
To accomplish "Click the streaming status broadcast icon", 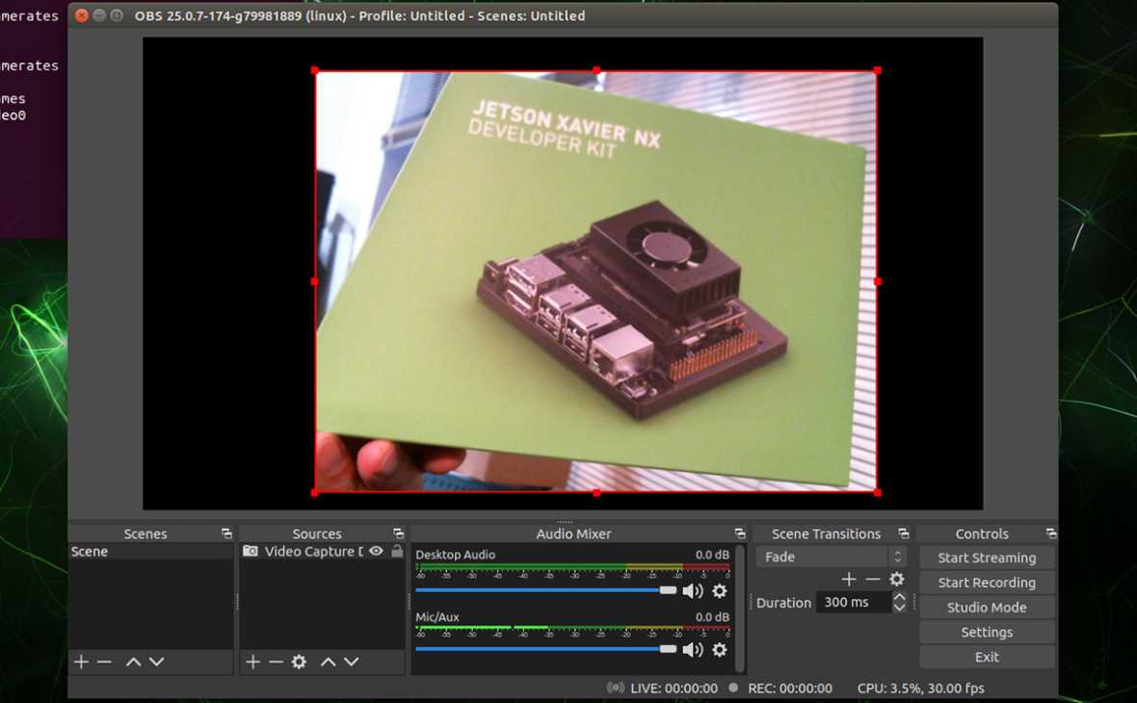I will point(615,687).
